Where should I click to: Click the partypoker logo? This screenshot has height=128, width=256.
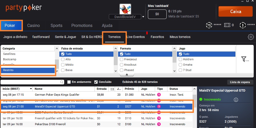click(x=24, y=8)
